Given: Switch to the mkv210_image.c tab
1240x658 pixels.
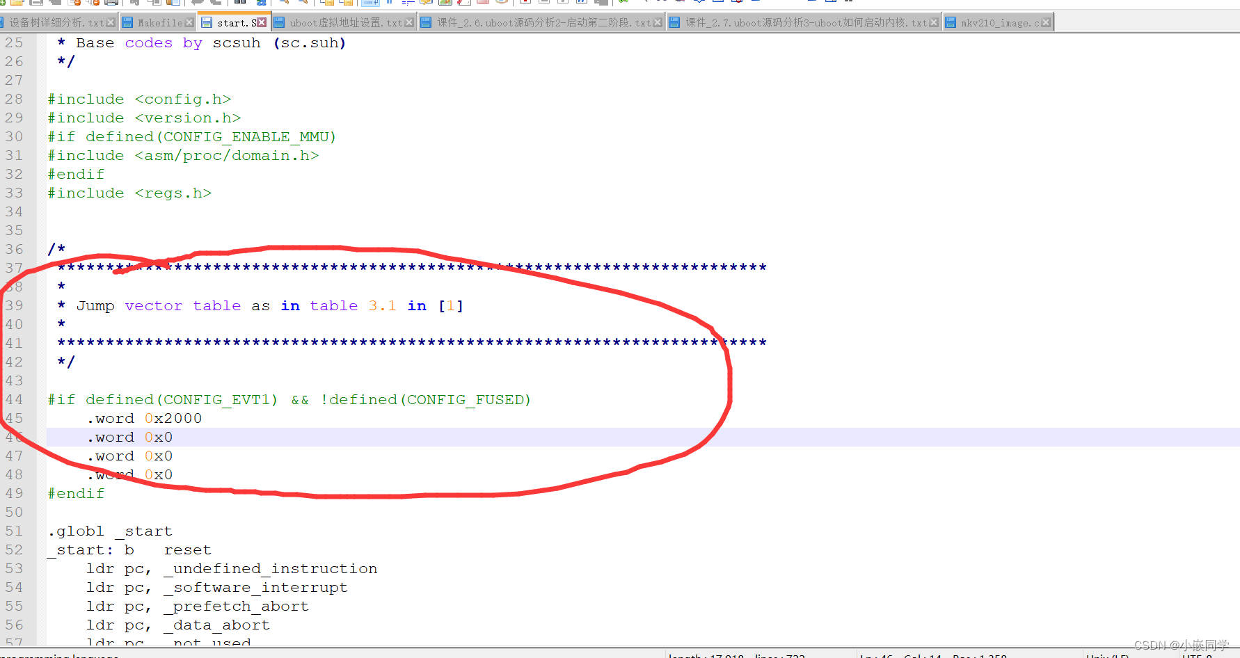Looking at the screenshot, I should tap(1000, 23).
